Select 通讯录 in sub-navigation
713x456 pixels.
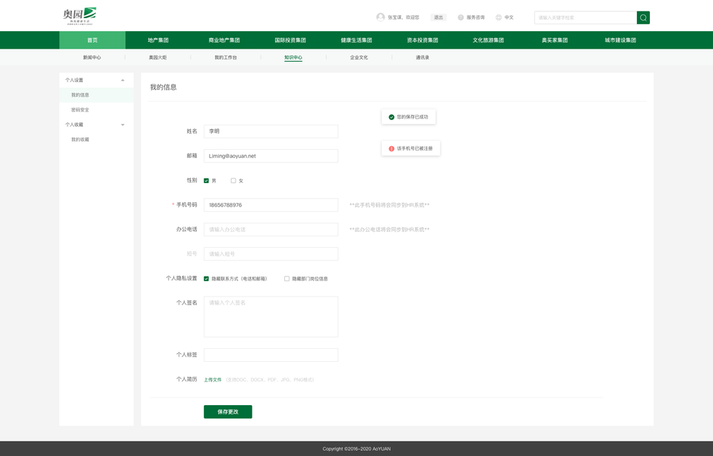[x=423, y=58]
